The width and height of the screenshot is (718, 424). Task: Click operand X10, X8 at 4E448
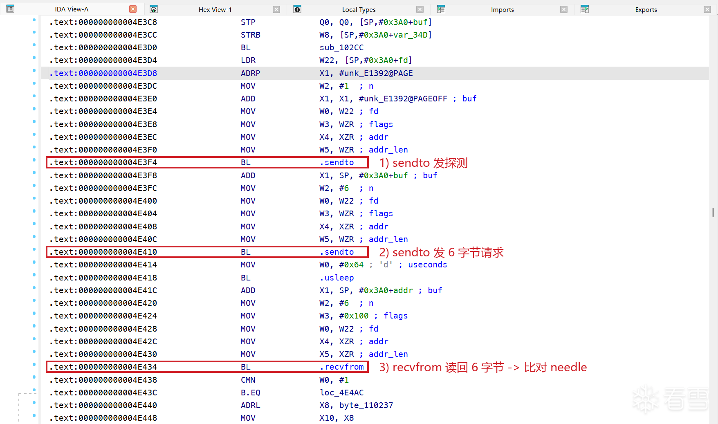tap(337, 418)
